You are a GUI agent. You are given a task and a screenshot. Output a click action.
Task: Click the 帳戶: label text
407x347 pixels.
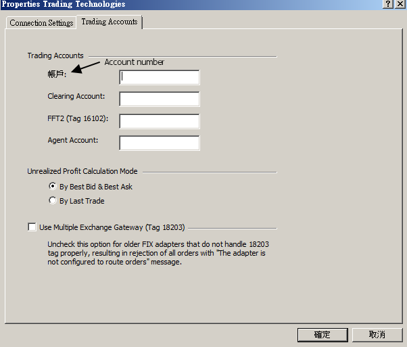(x=57, y=74)
